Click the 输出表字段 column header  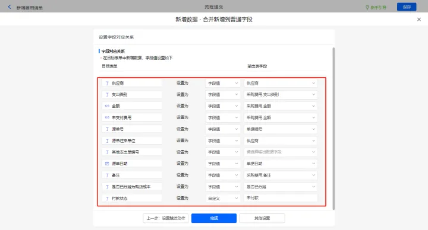click(257, 66)
